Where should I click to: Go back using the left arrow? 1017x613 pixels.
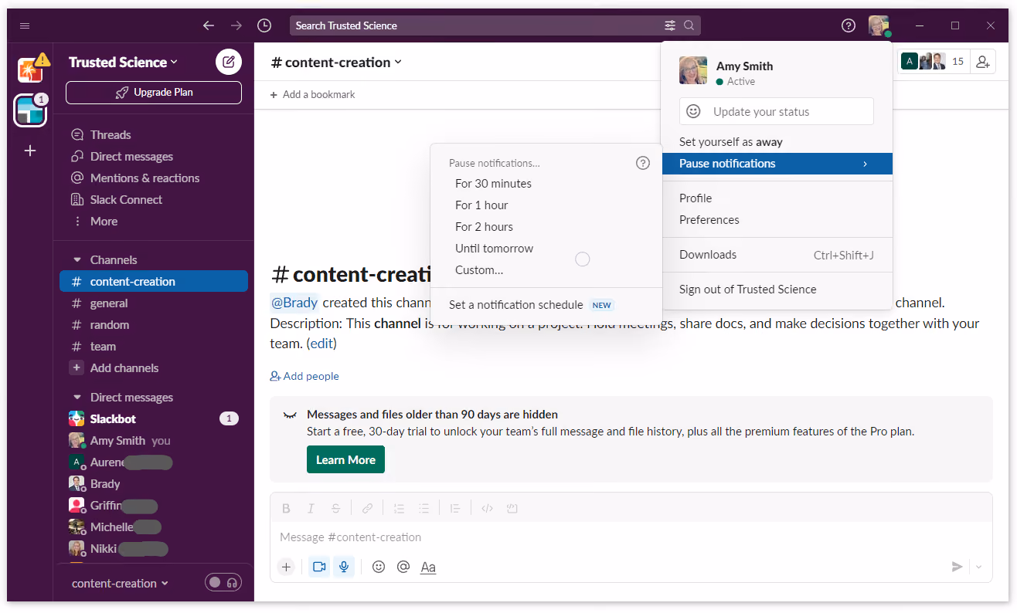209,25
